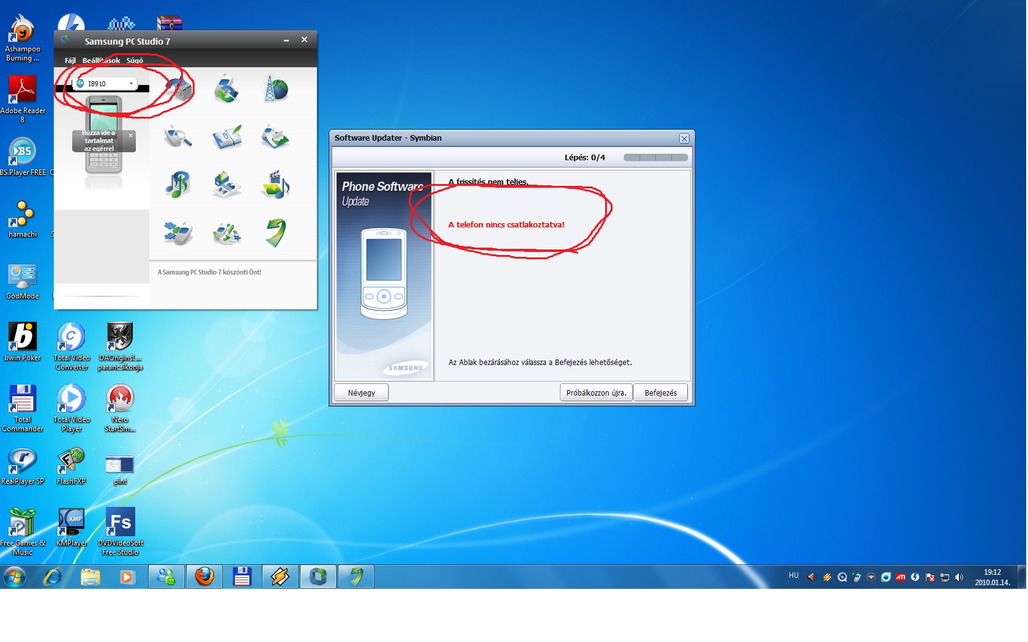Open the GodMode desktop icon

(x=23, y=281)
